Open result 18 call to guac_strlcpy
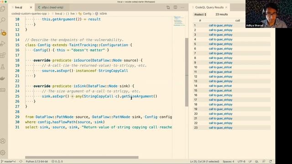 point(220,104)
